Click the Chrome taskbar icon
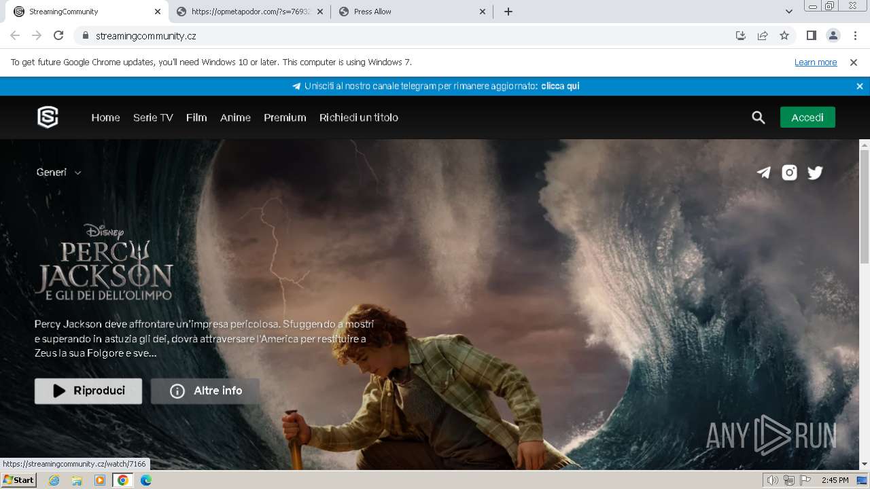This screenshot has width=870, height=489. [x=123, y=480]
